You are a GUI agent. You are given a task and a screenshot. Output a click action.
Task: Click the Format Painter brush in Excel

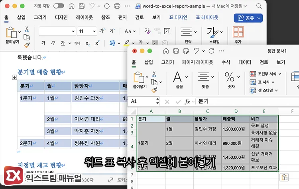click(x=154, y=90)
